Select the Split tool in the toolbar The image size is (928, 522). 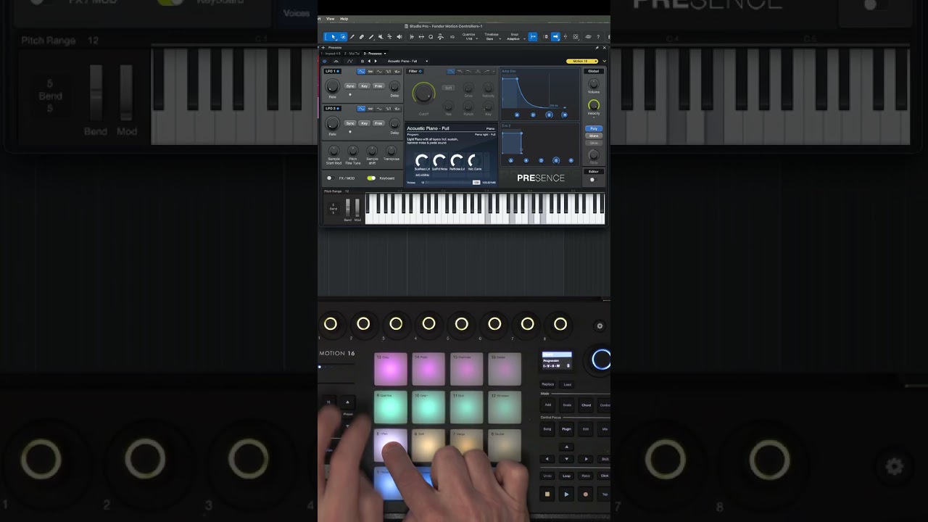coord(352,36)
